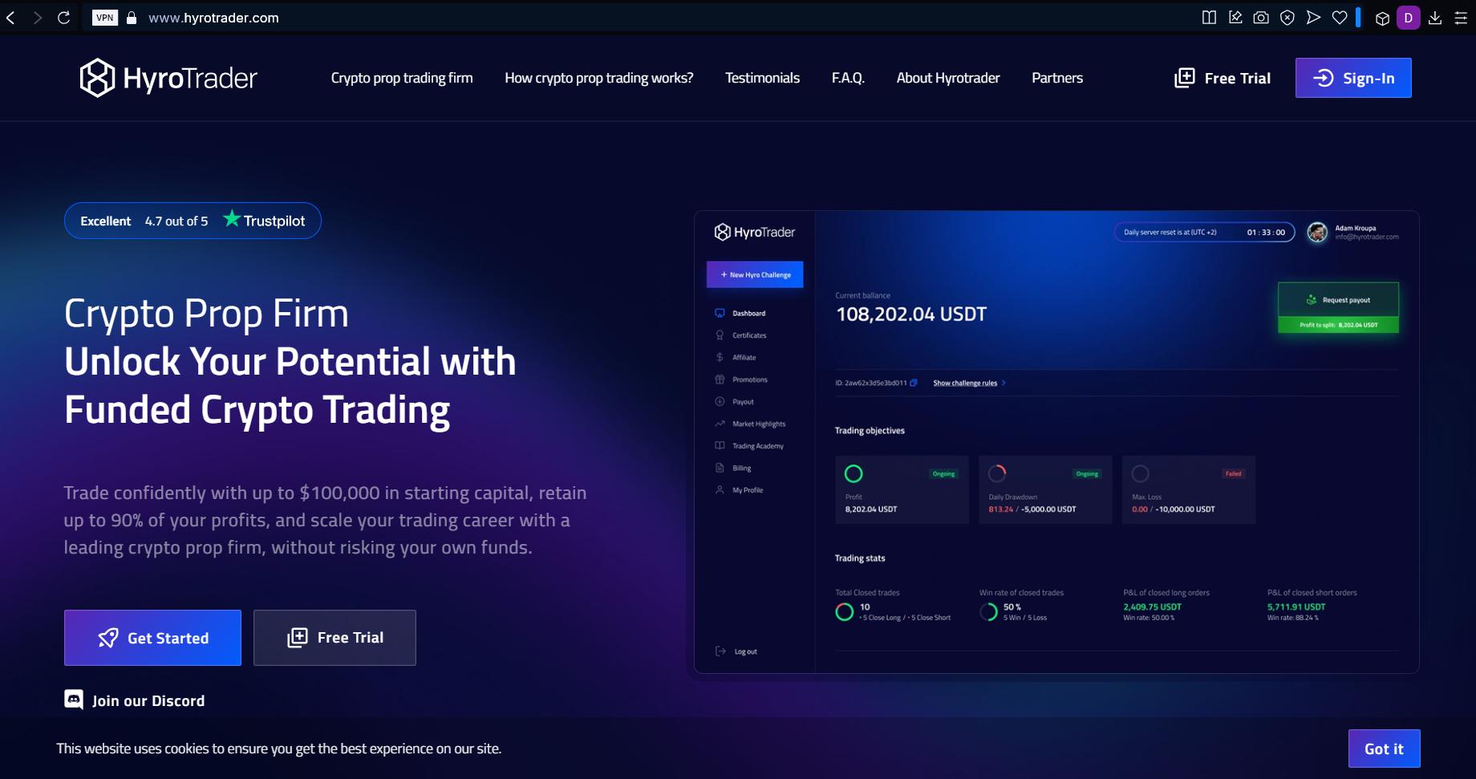Select Billing in dashboard sidebar
1476x779 pixels.
click(x=741, y=468)
